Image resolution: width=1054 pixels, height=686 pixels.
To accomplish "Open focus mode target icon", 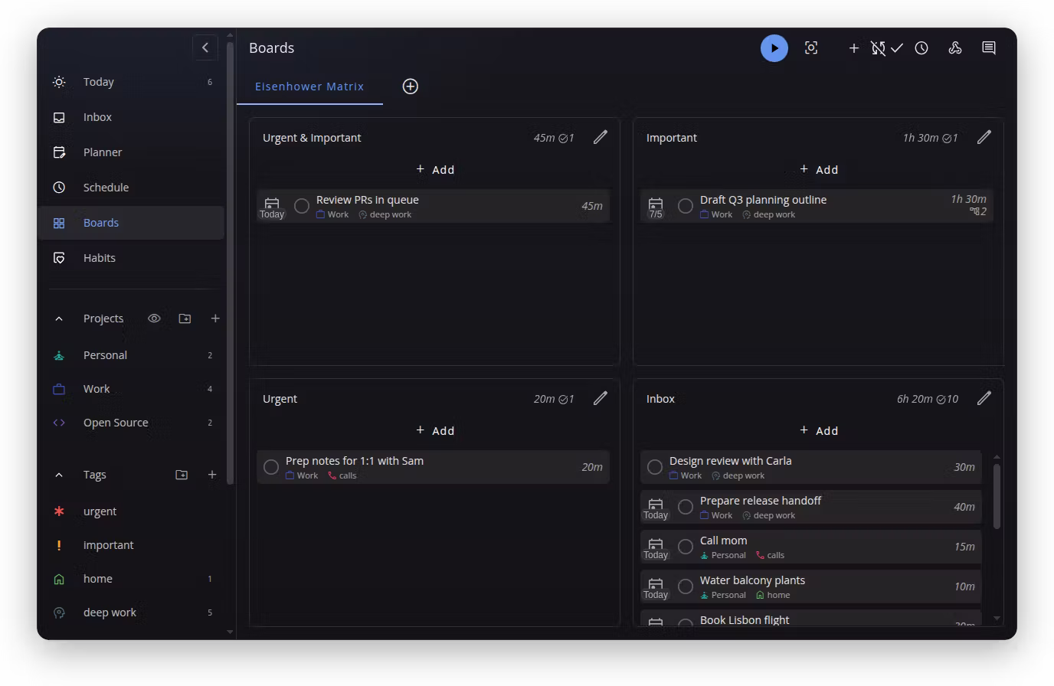I will 811,48.
